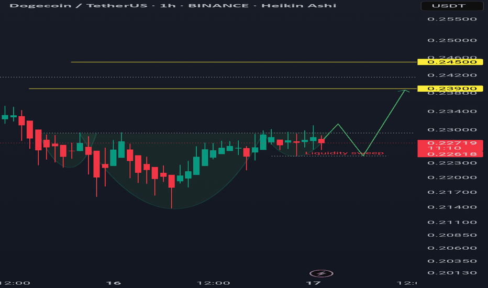
Task: Click the 0.23400 price axis label
Action: click(x=452, y=111)
